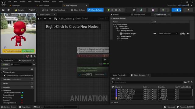The image size is (195, 109).
Task: Open the Content Drawer
Action: pos(9,107)
